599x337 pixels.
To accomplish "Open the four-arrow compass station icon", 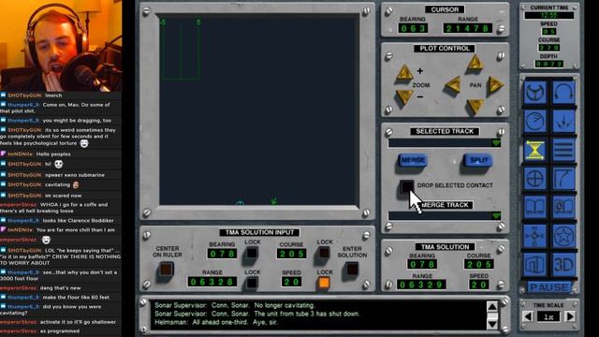I will tap(534, 236).
